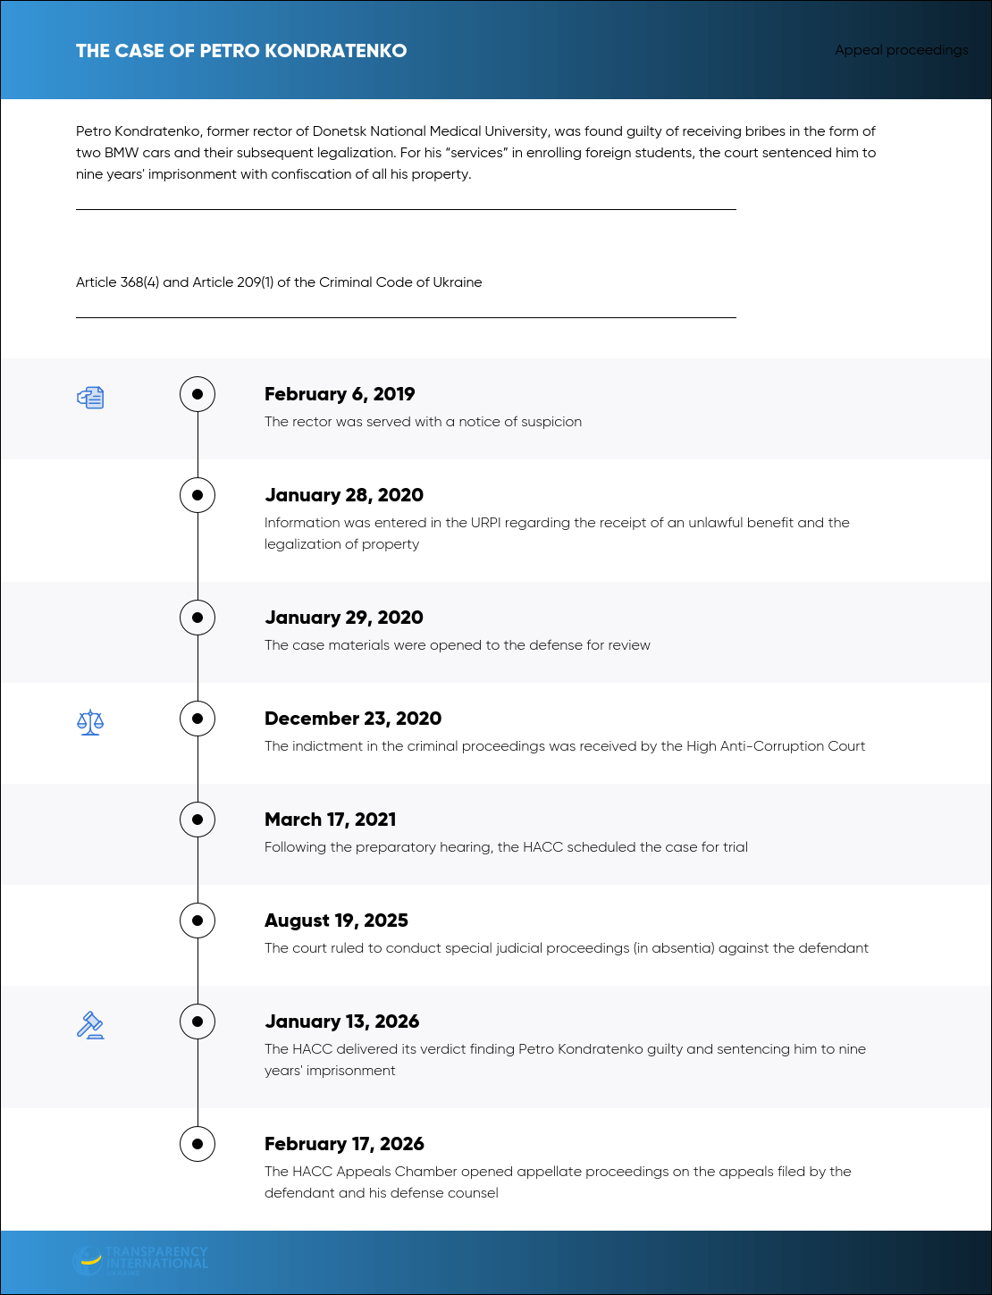Click the HACC delivered its verdict description

pyautogui.click(x=565, y=1060)
